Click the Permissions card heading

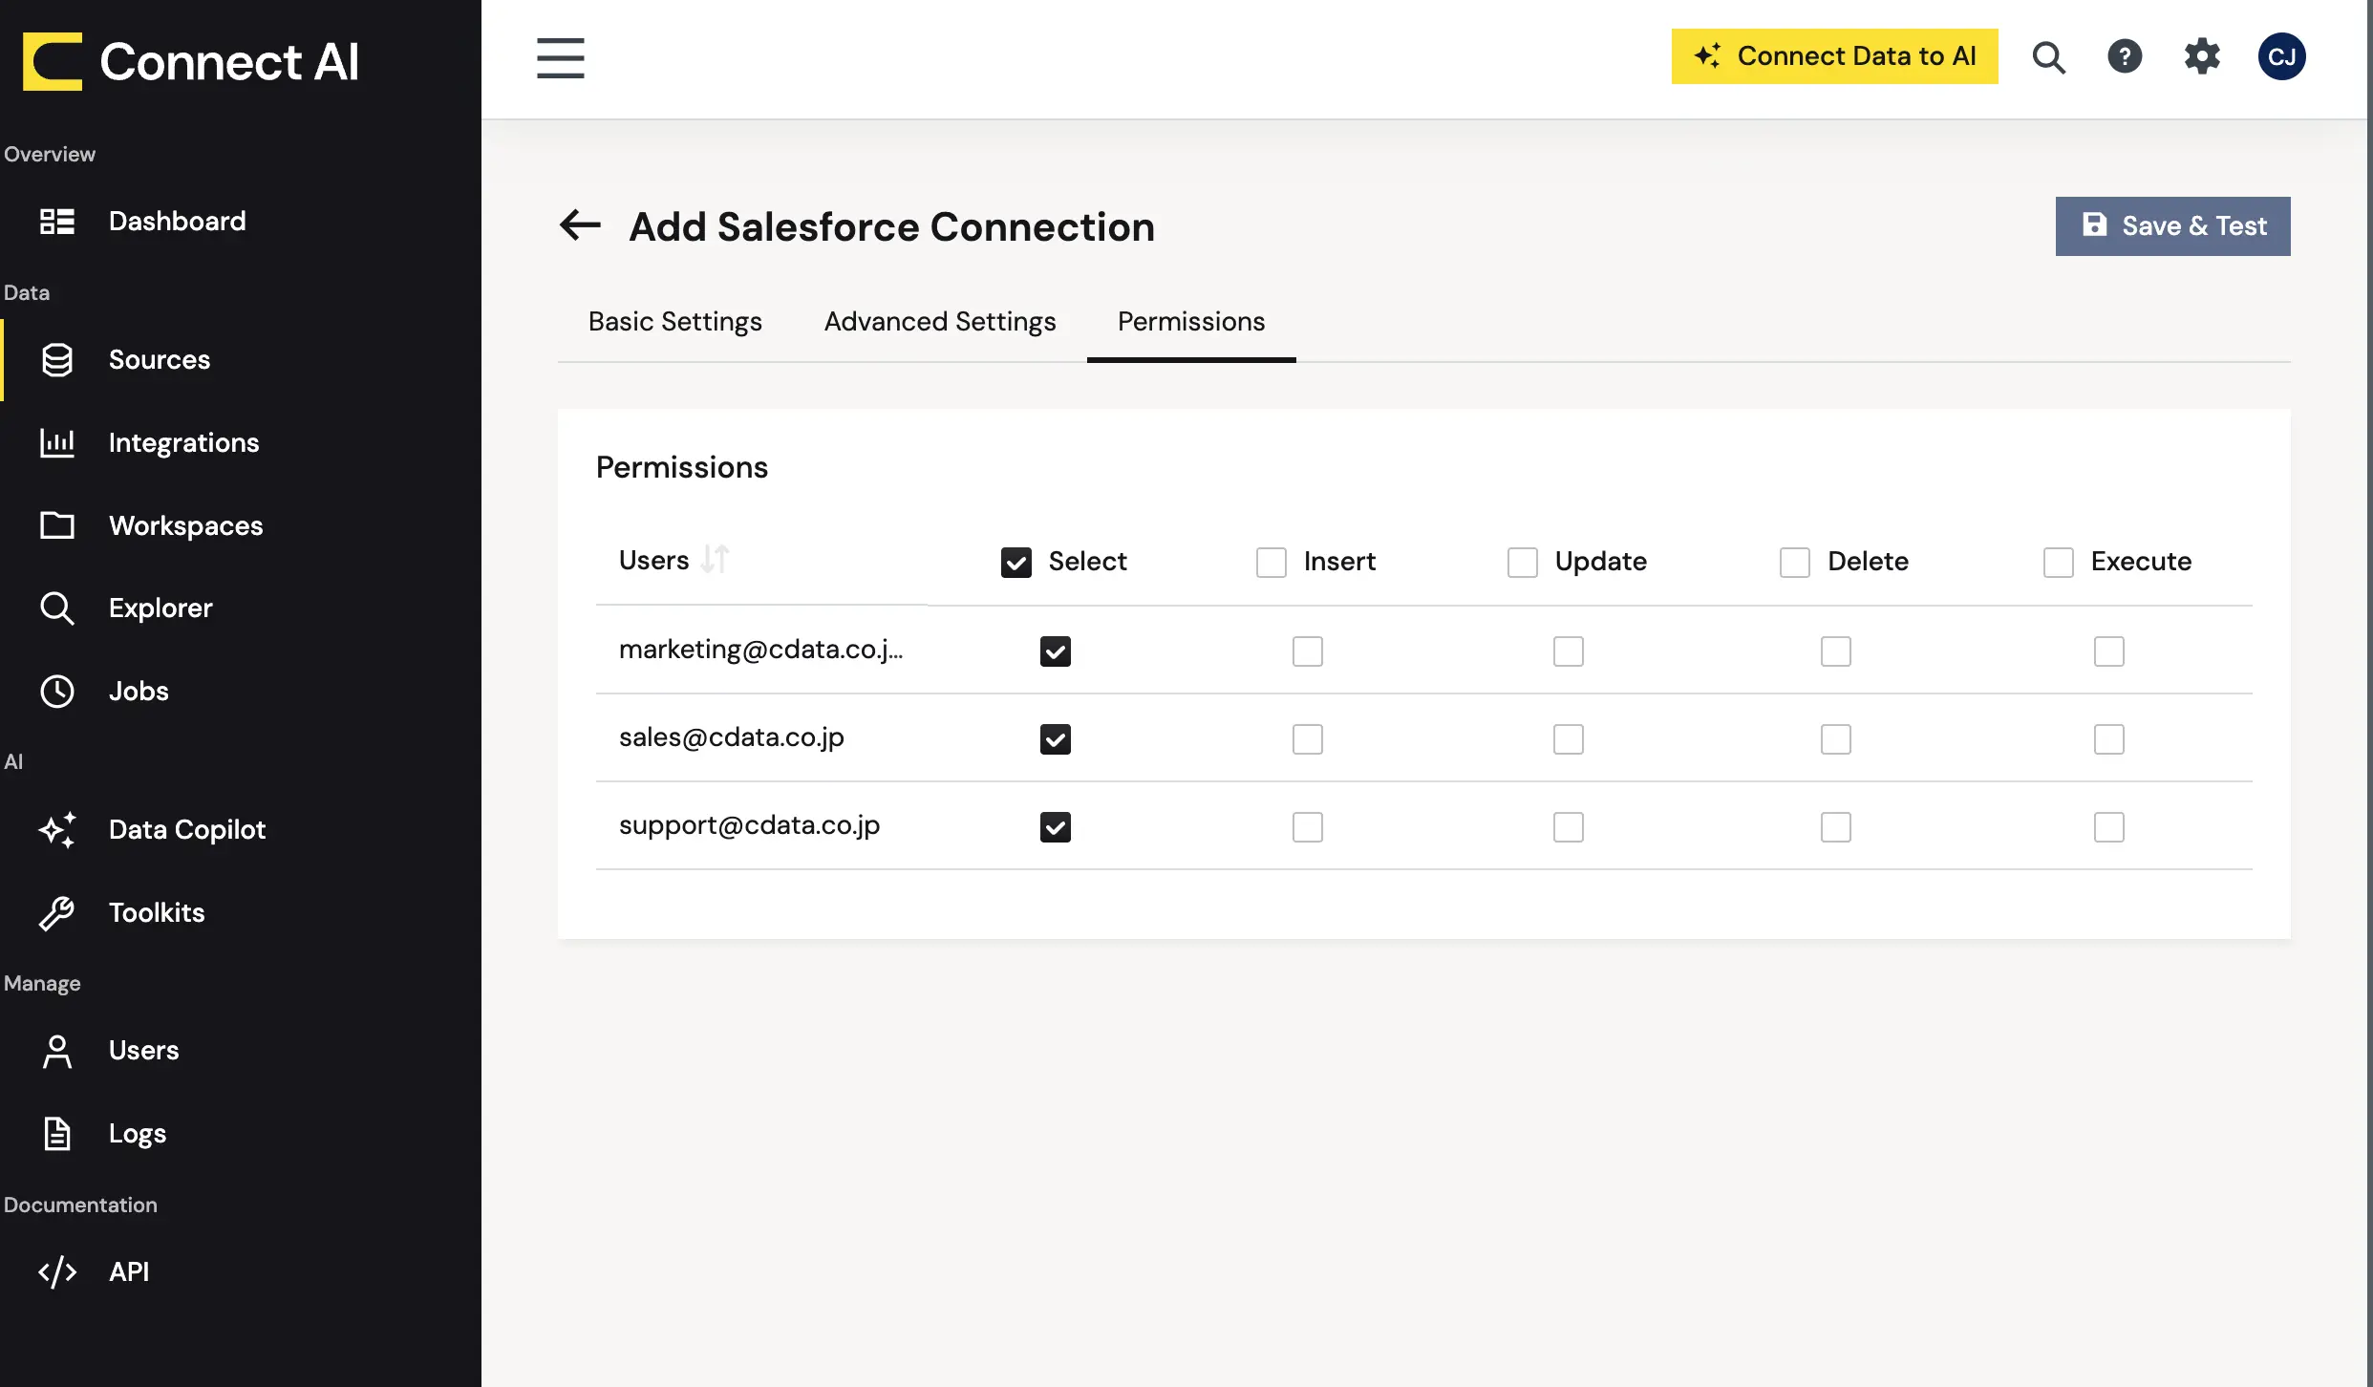pyautogui.click(x=682, y=467)
